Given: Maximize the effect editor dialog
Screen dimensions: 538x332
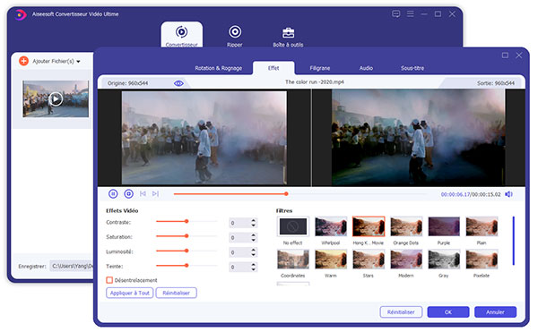Looking at the screenshot, I should [505, 55].
